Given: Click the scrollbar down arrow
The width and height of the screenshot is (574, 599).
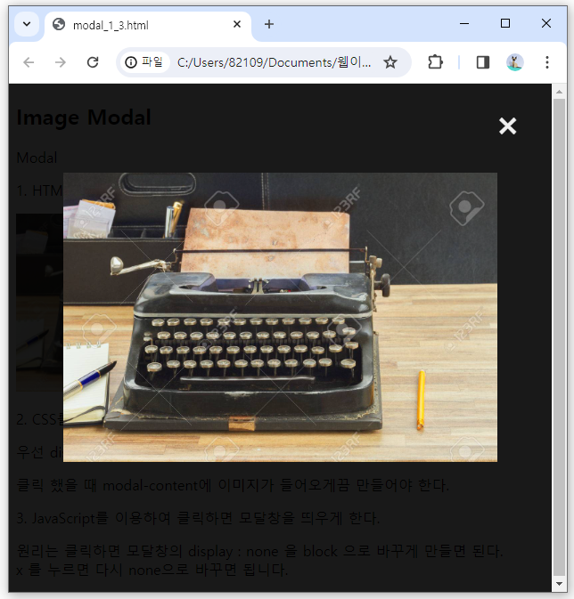Looking at the screenshot, I should point(559,584).
